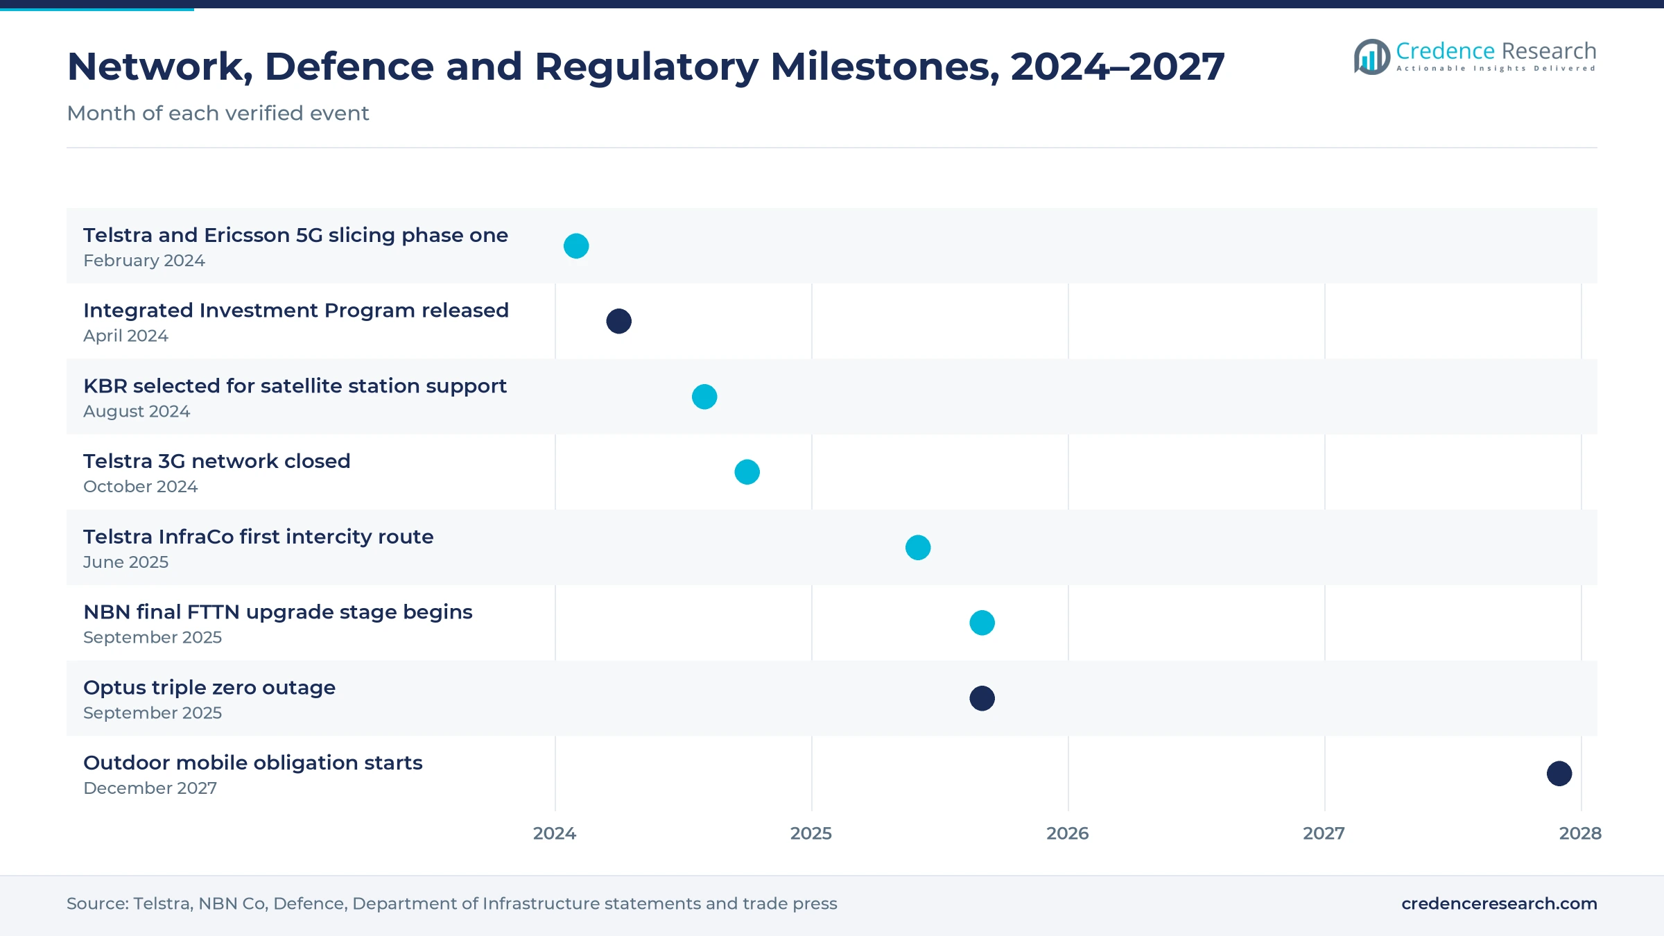Click the 'KBR selected for satellite station support' label
Image resolution: width=1664 pixels, height=936 pixels.
(295, 386)
